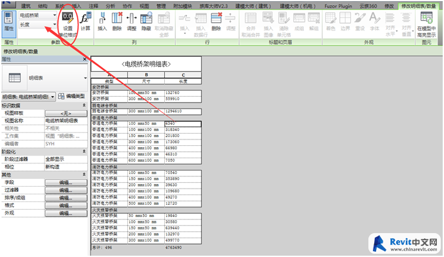Open the 云族360 ribbon tab
Screen dimensions: 444x257
368,6
